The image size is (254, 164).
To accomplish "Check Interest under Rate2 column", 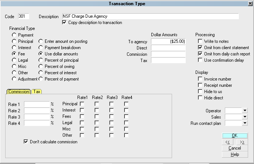I will click(x=97, y=110).
